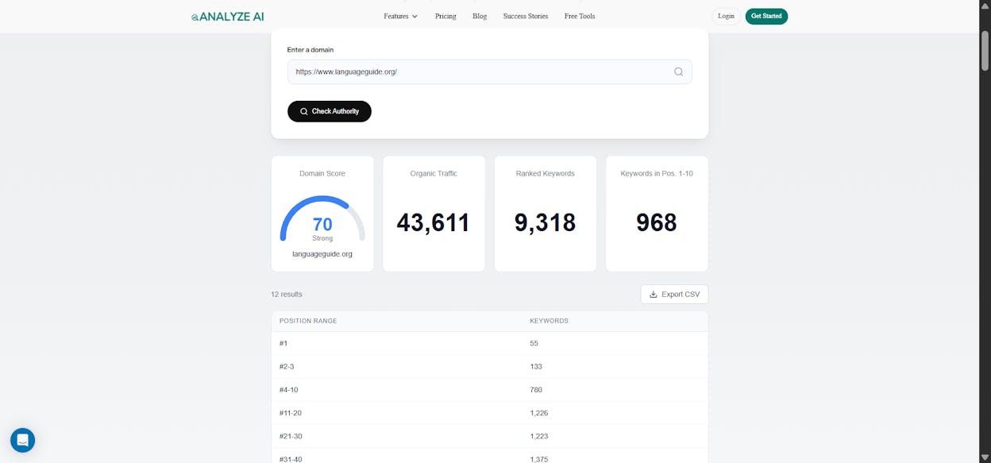
Task: Go to the Blog page
Action: pos(480,16)
